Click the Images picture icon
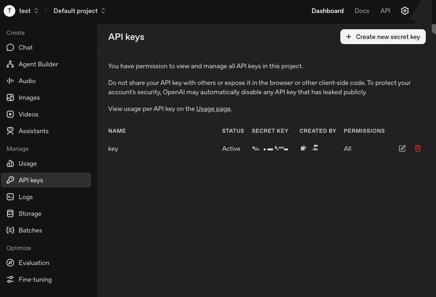 click(x=10, y=97)
